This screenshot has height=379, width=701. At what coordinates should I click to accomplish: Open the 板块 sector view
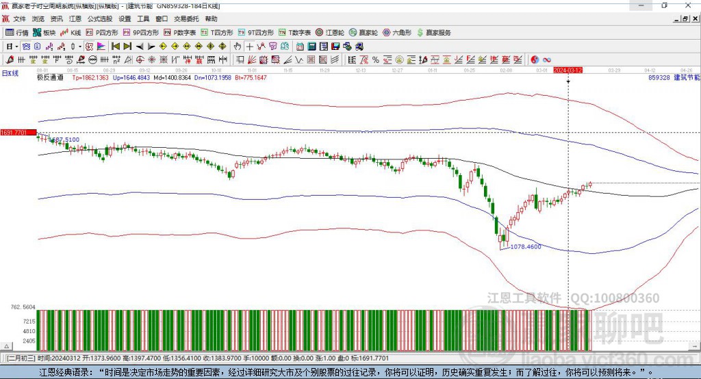click(44, 33)
